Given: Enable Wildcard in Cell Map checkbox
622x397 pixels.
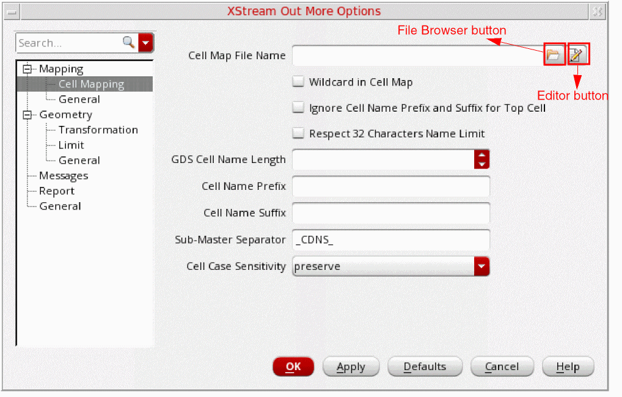Looking at the screenshot, I should coord(298,82).
